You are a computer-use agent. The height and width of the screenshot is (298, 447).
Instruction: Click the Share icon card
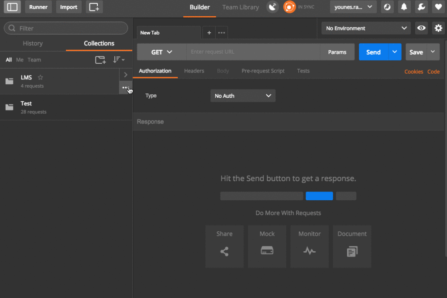(225, 247)
